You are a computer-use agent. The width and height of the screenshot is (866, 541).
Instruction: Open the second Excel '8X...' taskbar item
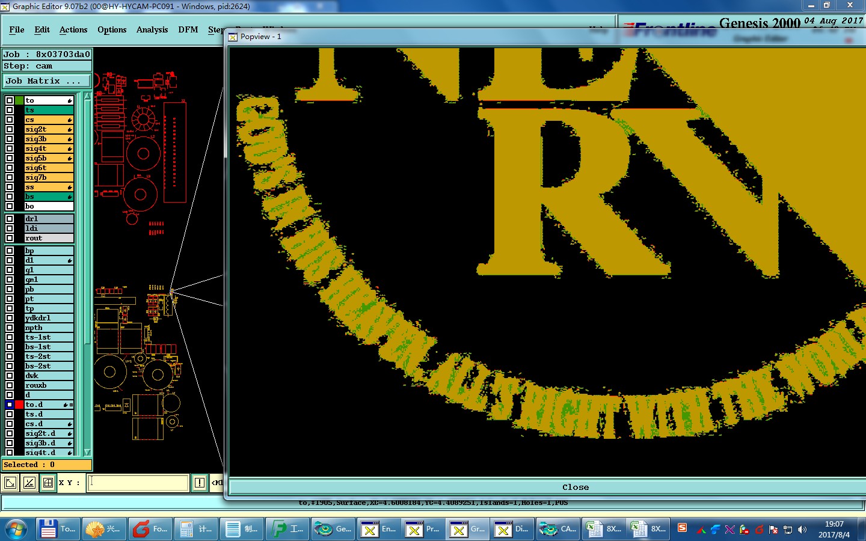click(648, 529)
